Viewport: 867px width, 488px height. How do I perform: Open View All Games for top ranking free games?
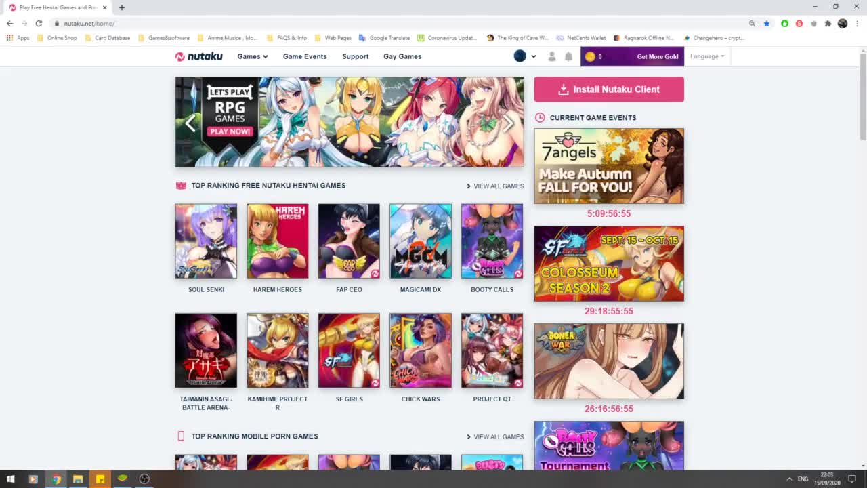[495, 186]
